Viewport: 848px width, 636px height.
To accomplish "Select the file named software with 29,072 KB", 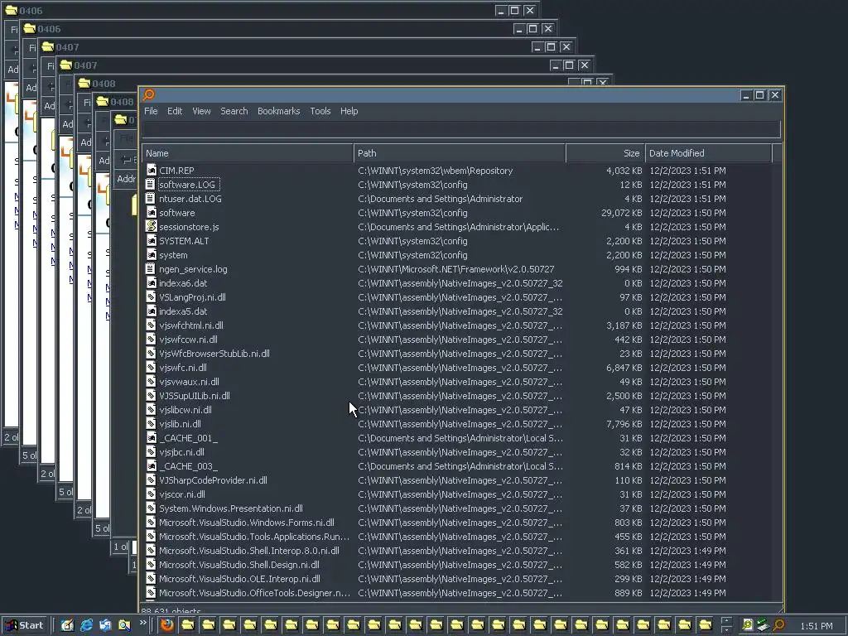I will 177,213.
